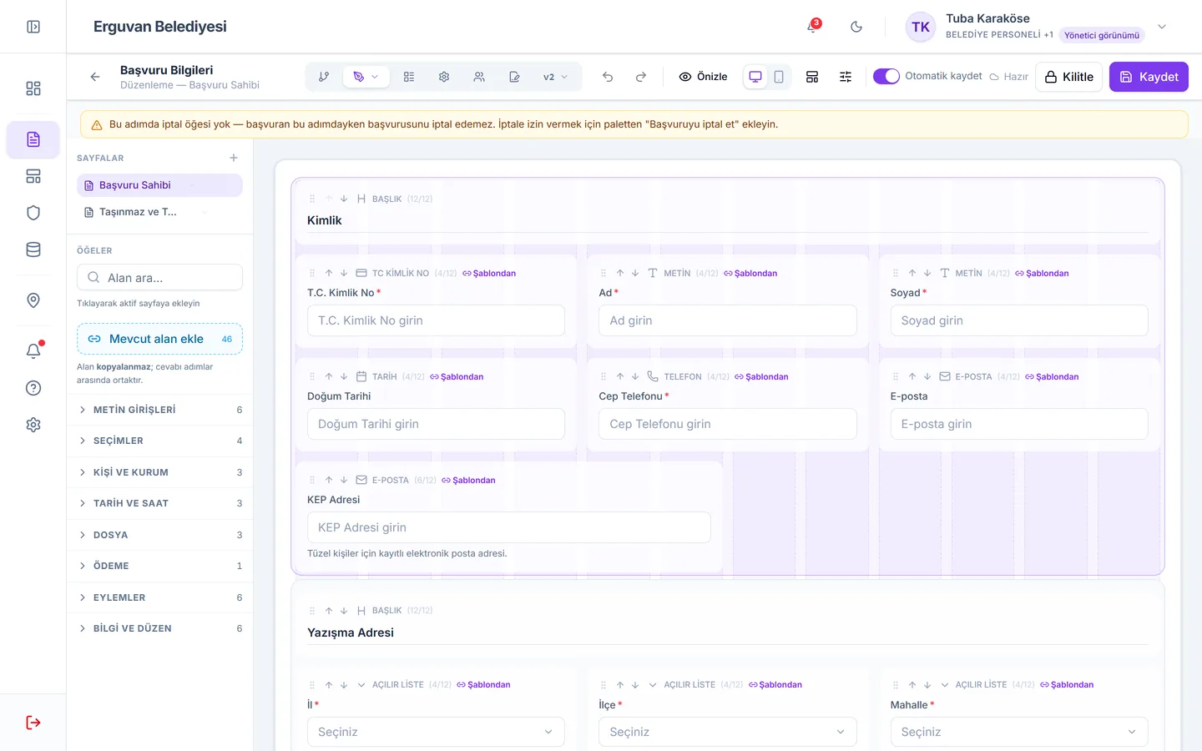Viewport: 1202px width, 751px height.
Task: Open the İlçe Seçiniz dropdown
Action: pos(728,732)
